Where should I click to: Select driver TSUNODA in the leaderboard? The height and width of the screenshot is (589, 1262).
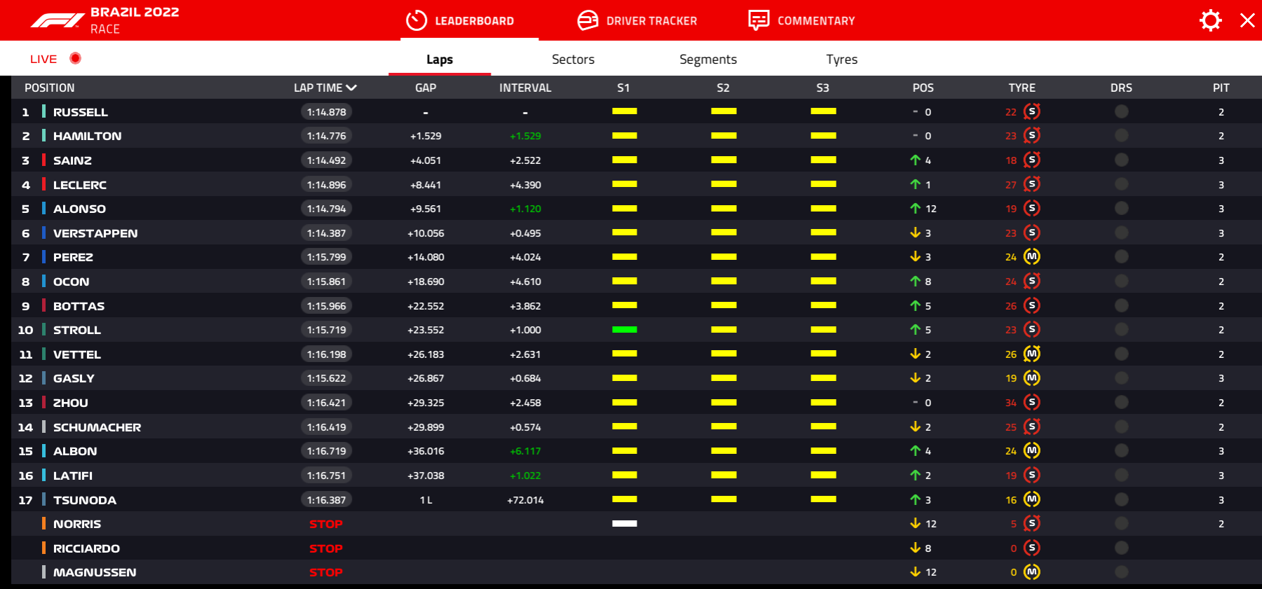pyautogui.click(x=85, y=500)
